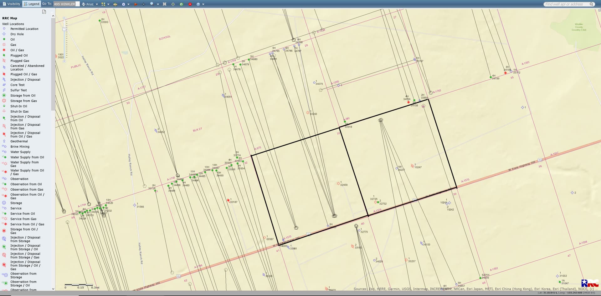Switch to the Visibility tab
The image size is (601, 296).
point(11,4)
